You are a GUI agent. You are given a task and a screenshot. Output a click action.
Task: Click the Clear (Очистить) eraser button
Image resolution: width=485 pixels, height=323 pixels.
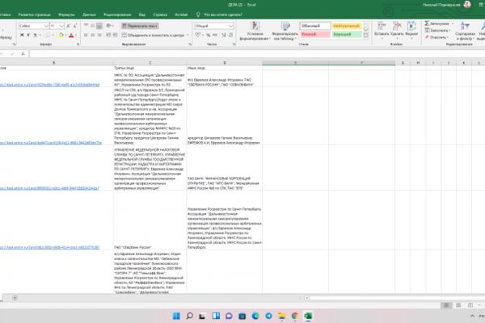[436, 37]
